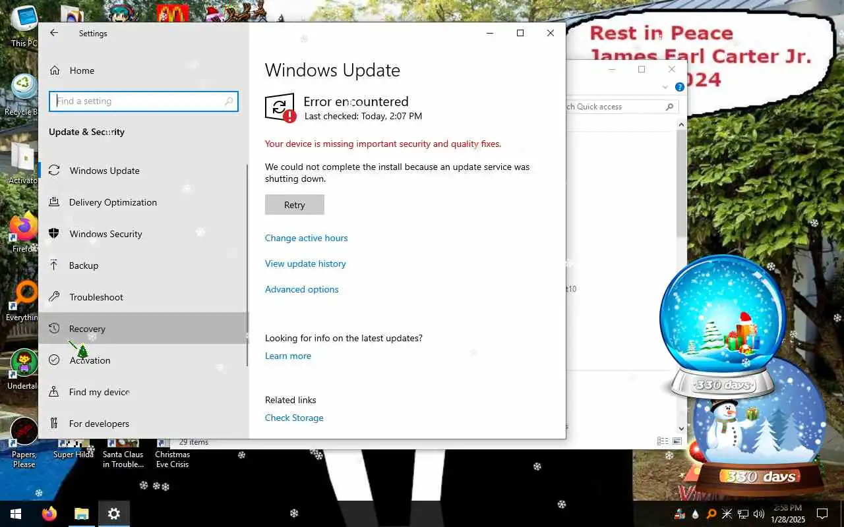This screenshot has height=527, width=844.
Task: Open Find my device settings
Action: pyautogui.click(x=143, y=392)
